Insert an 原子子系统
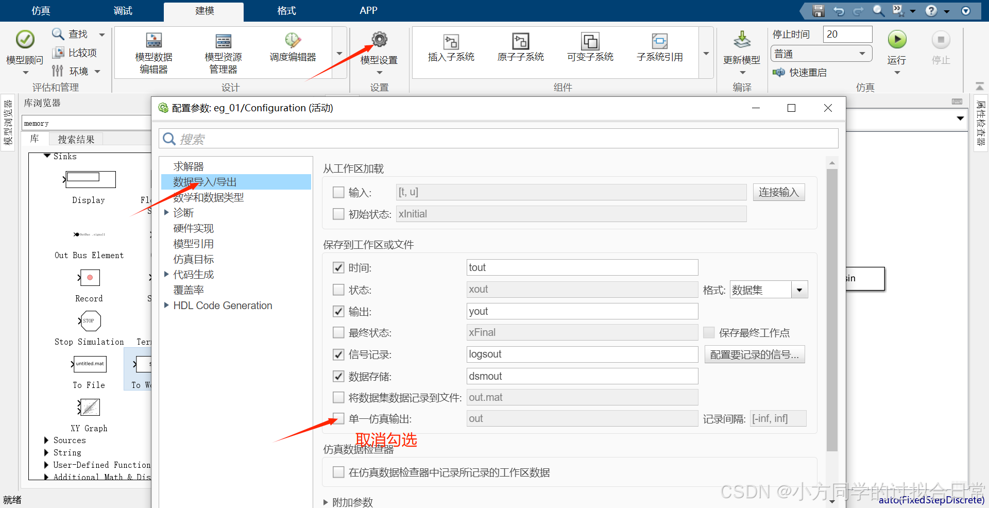Image resolution: width=989 pixels, height=508 pixels. pyautogui.click(x=520, y=49)
